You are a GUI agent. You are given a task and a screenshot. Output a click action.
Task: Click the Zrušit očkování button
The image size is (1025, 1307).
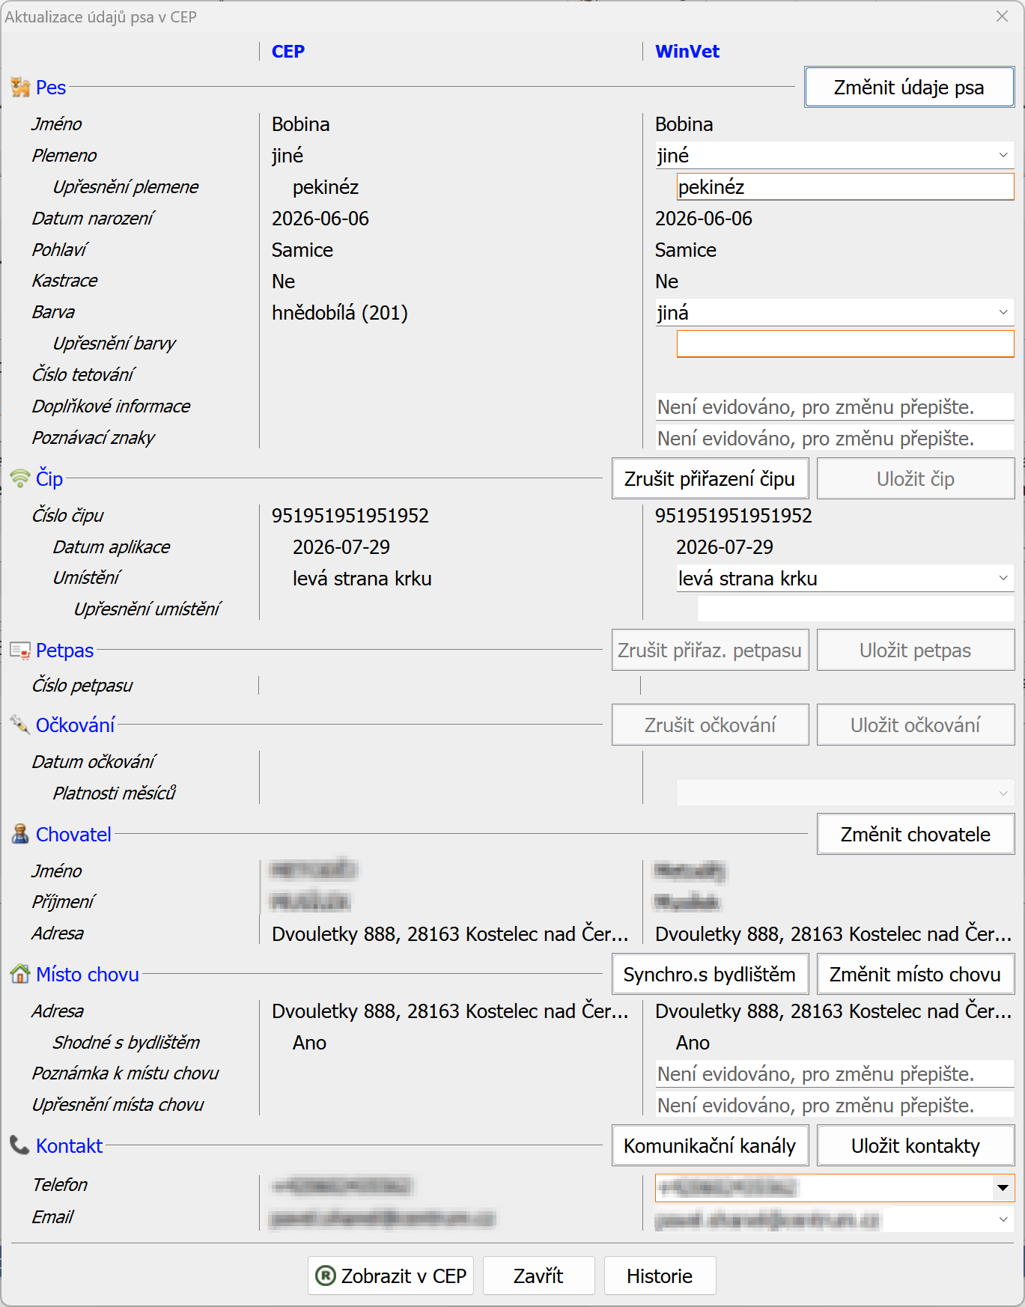[x=710, y=725]
